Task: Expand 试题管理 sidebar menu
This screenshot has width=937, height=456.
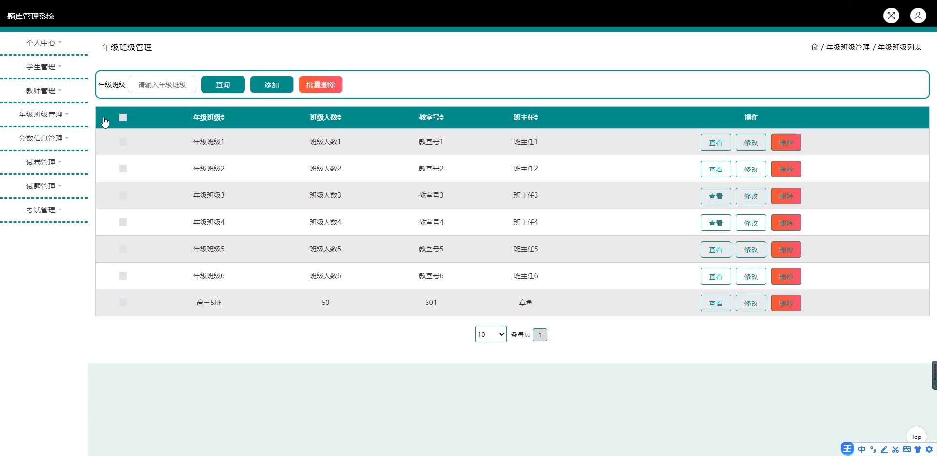Action: 44,186
